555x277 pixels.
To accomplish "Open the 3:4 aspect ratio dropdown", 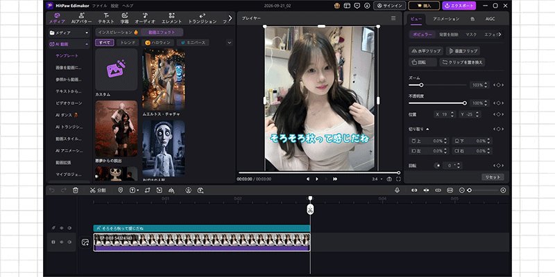I will 377,179.
